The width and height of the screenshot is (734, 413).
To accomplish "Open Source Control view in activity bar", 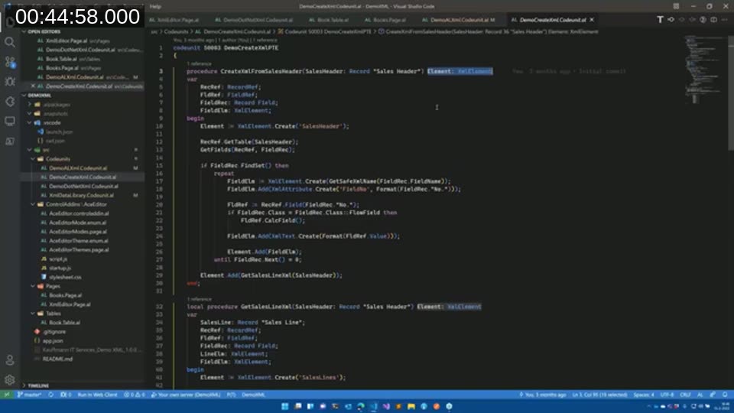I will pos(10,62).
